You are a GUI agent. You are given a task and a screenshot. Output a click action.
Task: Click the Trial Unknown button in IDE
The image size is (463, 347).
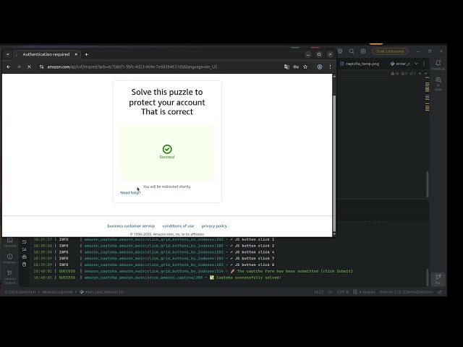pos(390,51)
